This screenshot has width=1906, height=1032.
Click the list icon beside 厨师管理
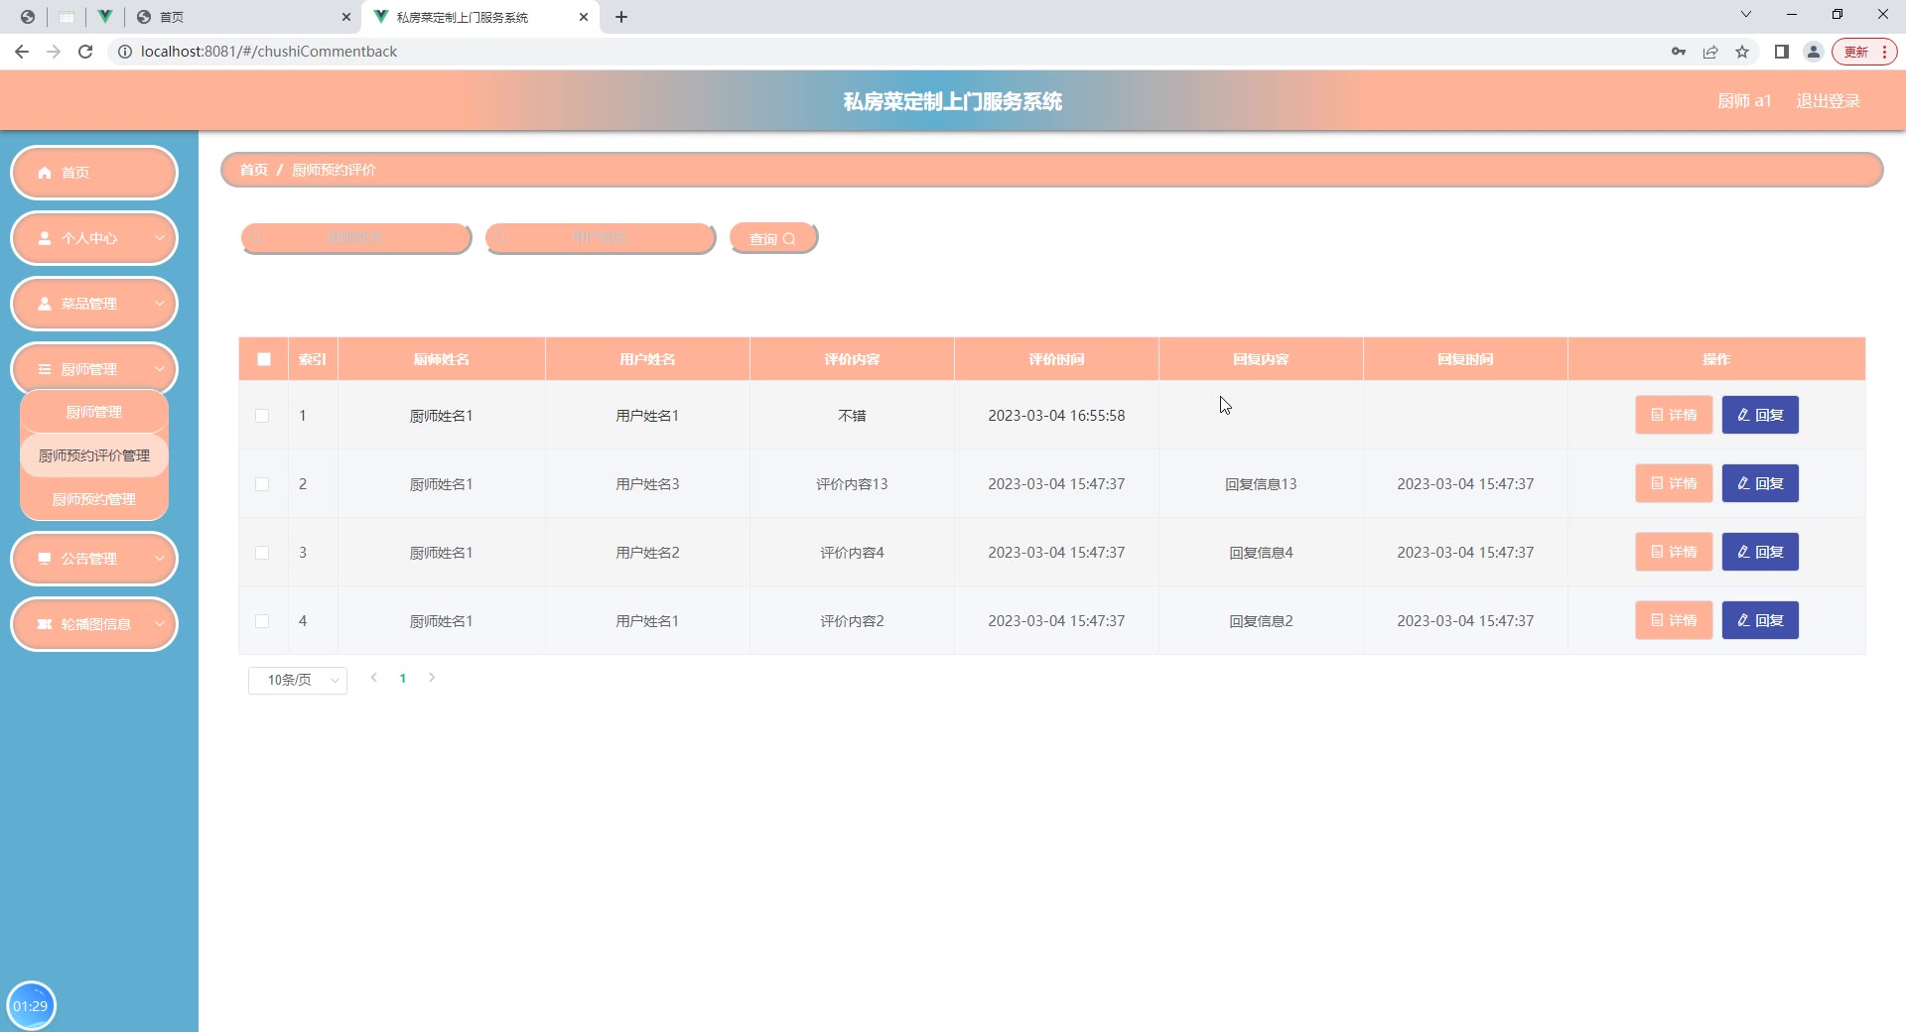[x=45, y=369]
